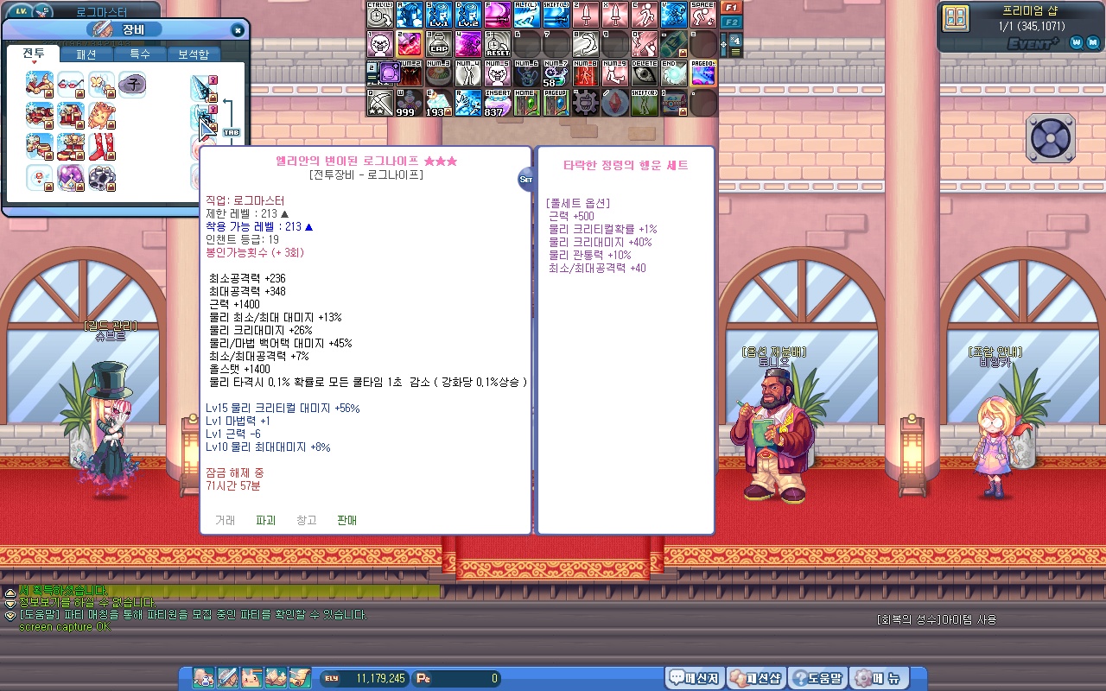
Task: Click the acorn gear icon in hotbar
Action: tap(586, 103)
